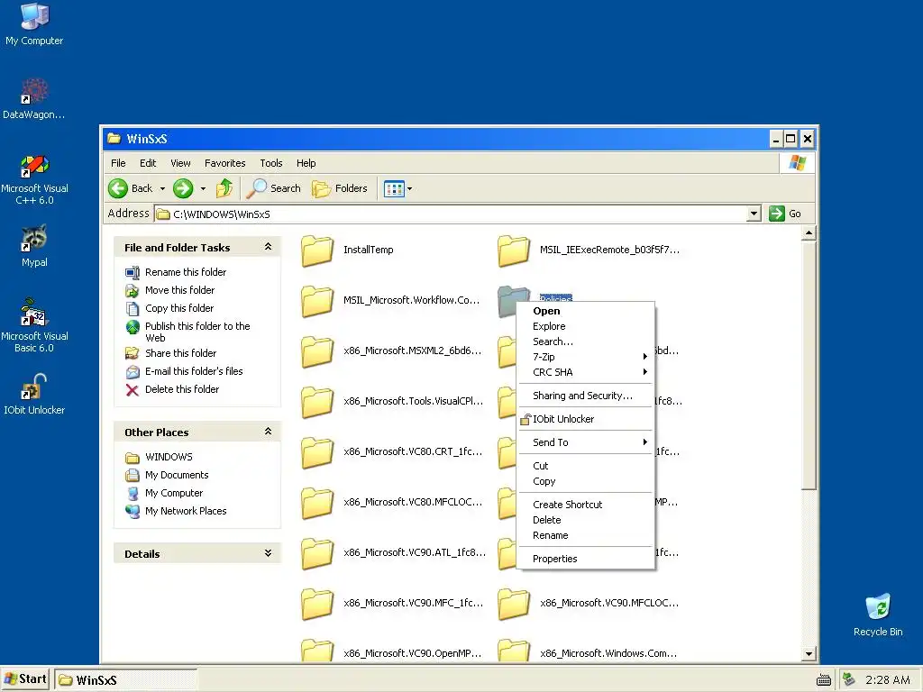Viewport: 923px width, 692px height.
Task: Select the x86_Microsoft.VC80.CRT folder
Action: point(392,452)
